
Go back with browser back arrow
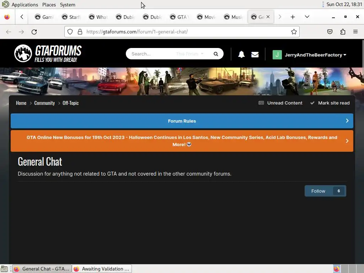(9, 32)
